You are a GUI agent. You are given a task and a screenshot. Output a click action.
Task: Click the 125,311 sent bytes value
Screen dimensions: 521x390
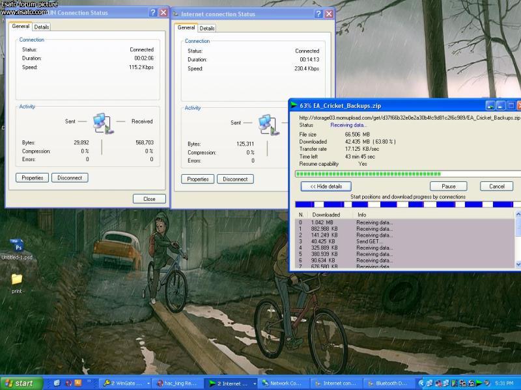246,144
